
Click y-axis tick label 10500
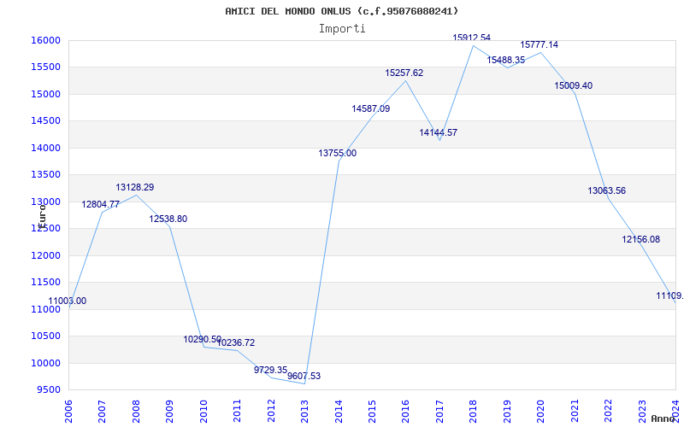tap(45, 336)
